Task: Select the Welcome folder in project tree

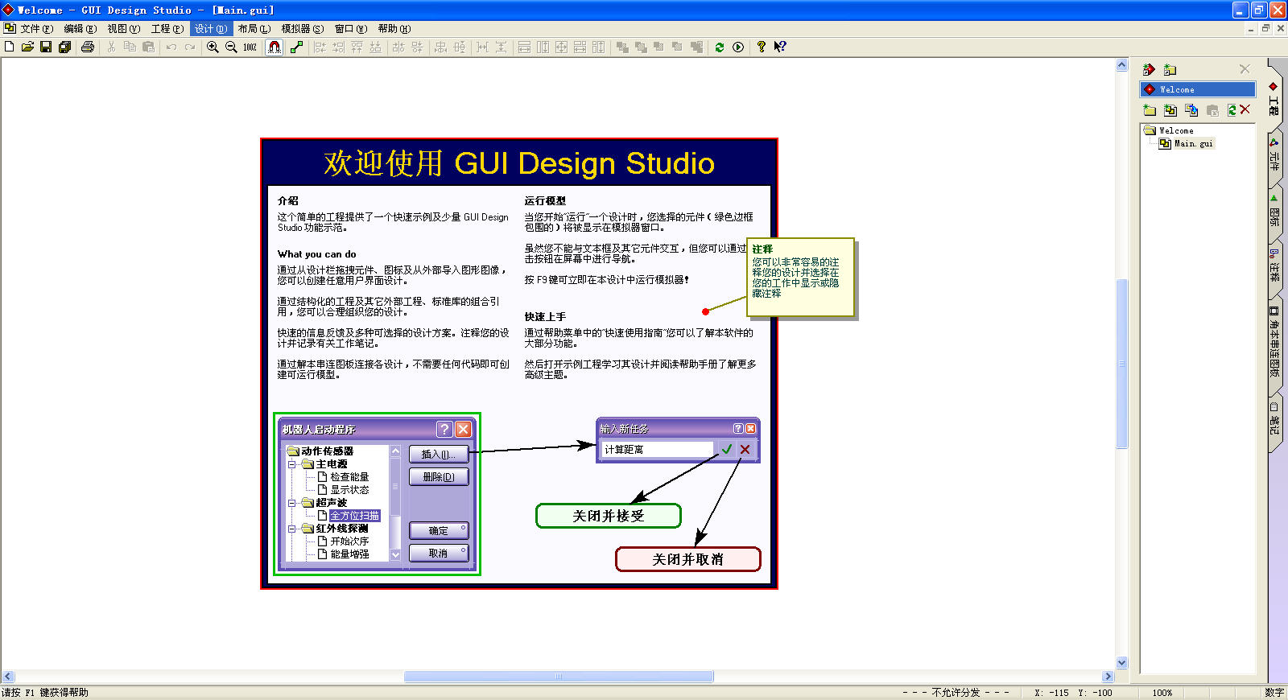Action: [x=1176, y=130]
